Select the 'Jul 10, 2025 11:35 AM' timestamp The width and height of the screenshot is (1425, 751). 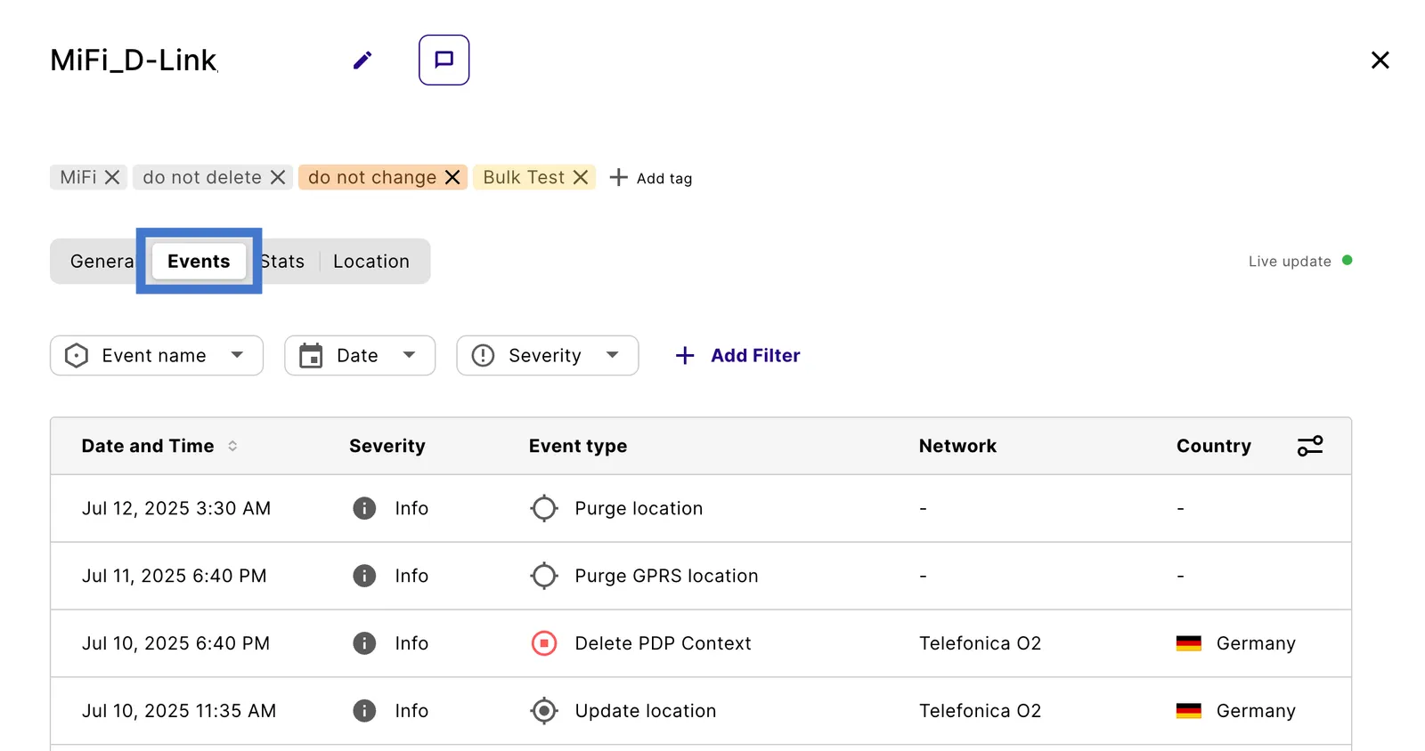coord(179,711)
